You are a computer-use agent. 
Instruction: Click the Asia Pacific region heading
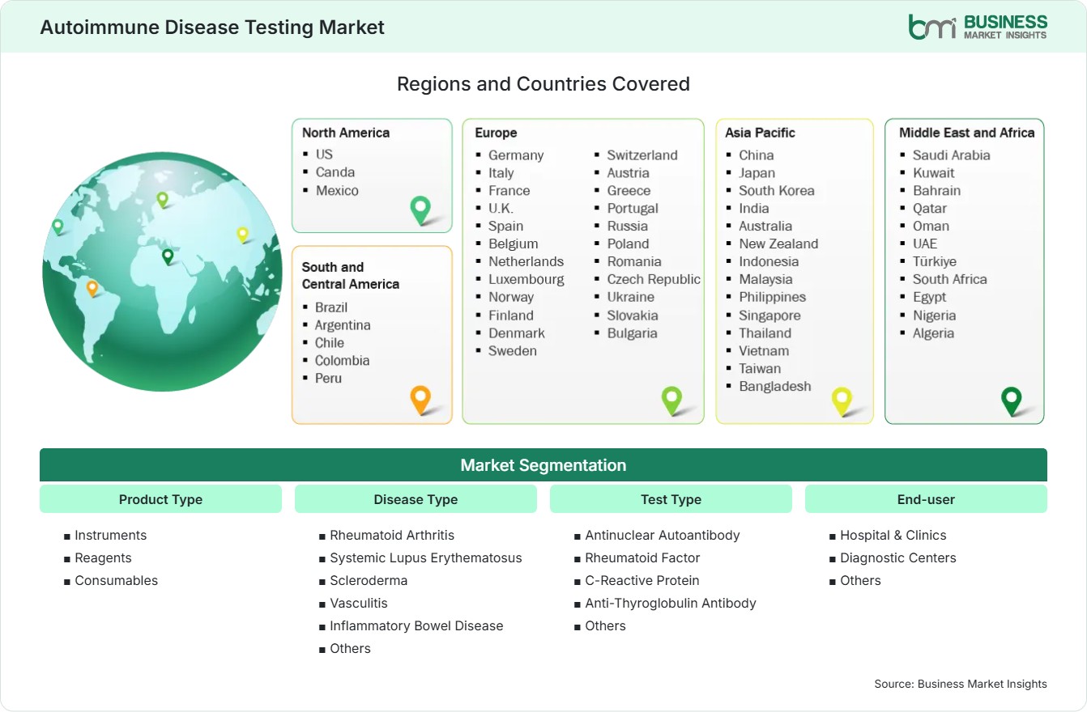[x=761, y=133]
